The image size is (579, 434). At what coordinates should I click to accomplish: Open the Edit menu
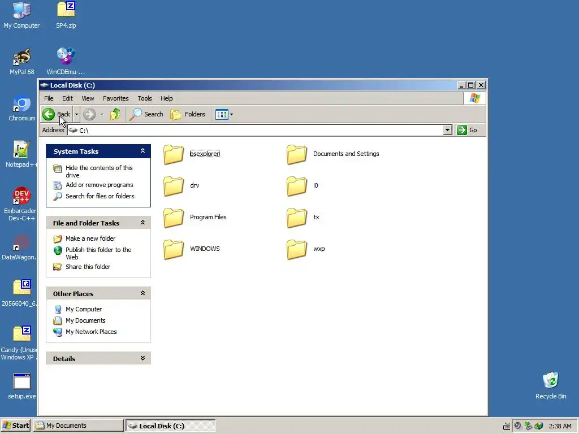pos(67,98)
